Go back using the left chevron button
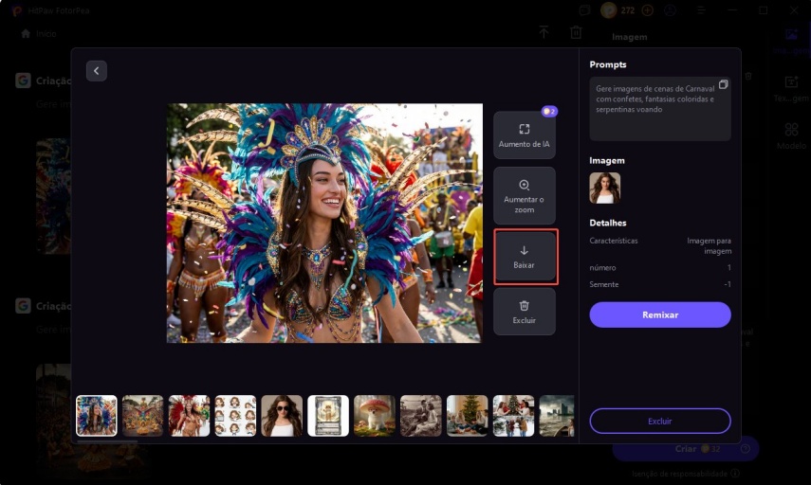The height and width of the screenshot is (485, 811). 97,71
